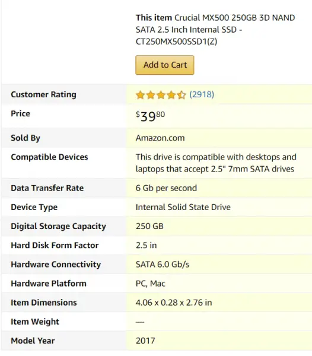Click the Price row label
This screenshot has width=312, height=356.
click(x=20, y=113)
